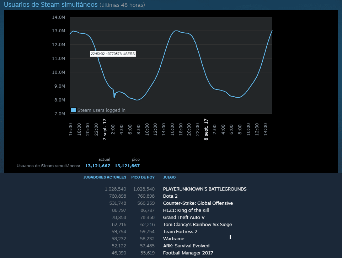This screenshot has width=342, height=258.
Task: Select Football Manager current players value 46,390
Action: point(119,253)
